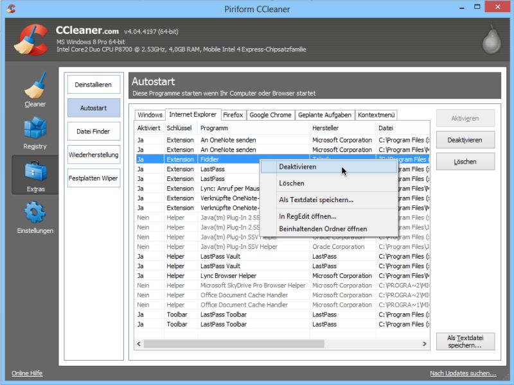Screen dimensions: 514x385
Task: Open the Wiederherstellung tool
Action: pos(93,155)
